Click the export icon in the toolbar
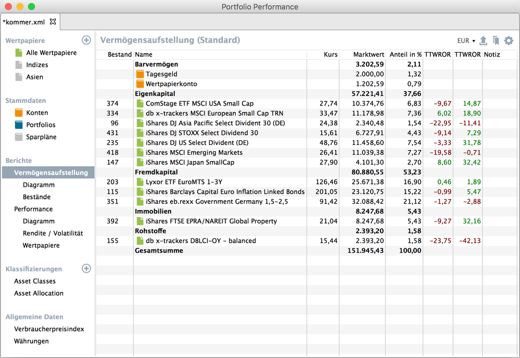The width and height of the screenshot is (520, 358). (x=483, y=41)
